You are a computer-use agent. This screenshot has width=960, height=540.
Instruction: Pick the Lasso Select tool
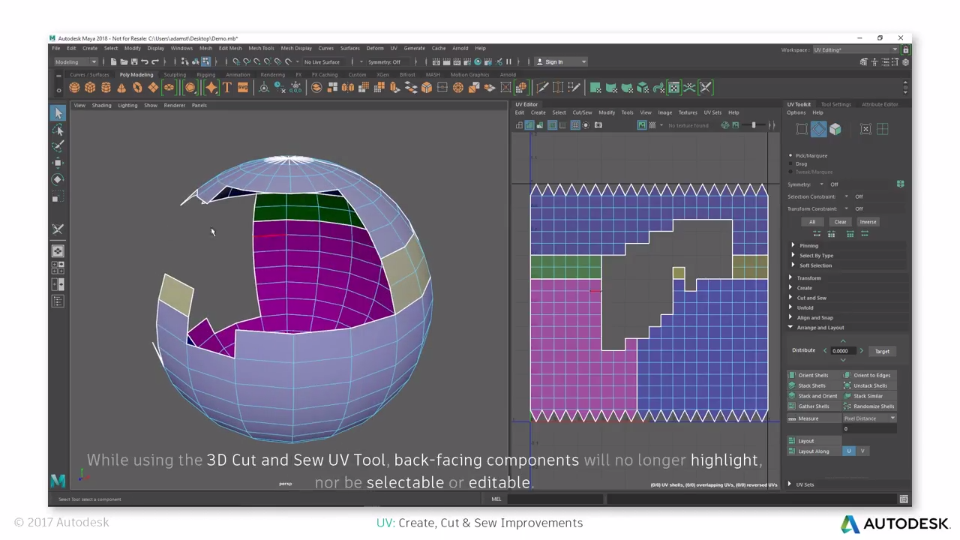click(x=58, y=130)
